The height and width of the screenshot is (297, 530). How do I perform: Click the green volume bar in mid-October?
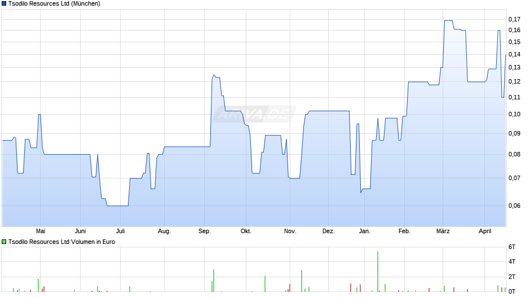[x=265, y=284]
